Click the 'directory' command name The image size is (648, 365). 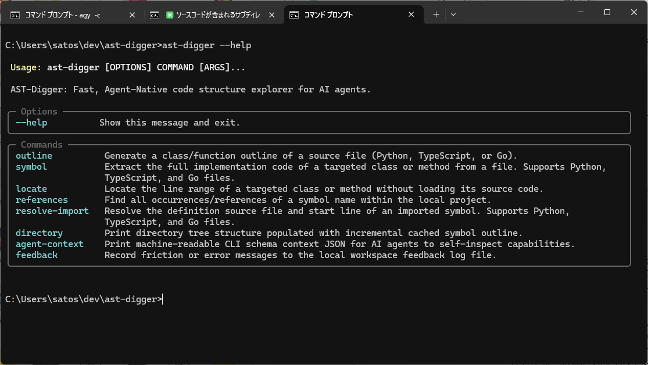pyautogui.click(x=40, y=233)
